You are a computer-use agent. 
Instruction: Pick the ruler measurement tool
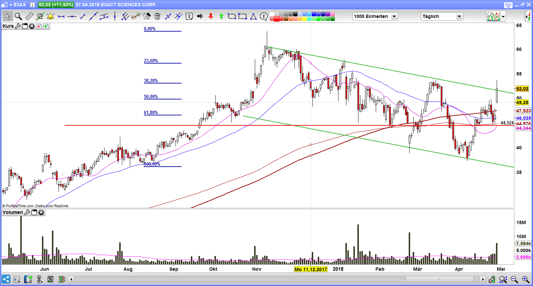(x=29, y=16)
